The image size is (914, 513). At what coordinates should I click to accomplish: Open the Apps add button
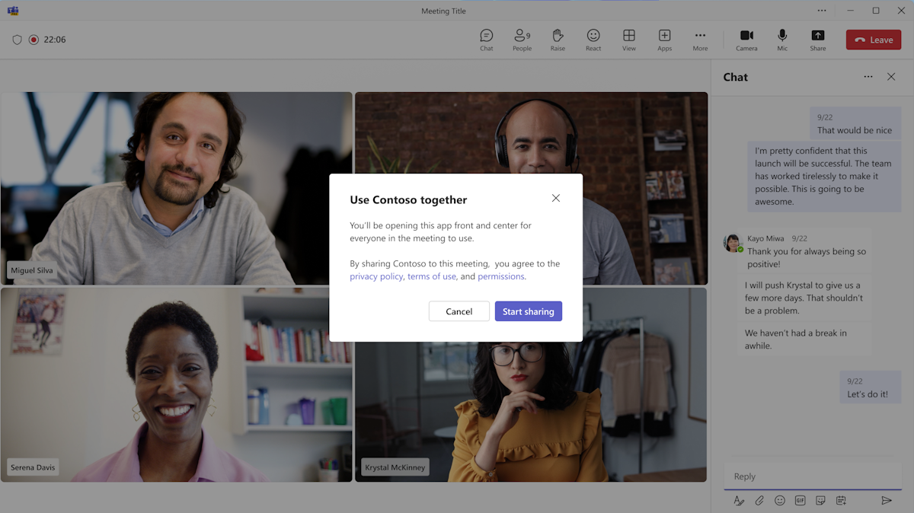(665, 40)
